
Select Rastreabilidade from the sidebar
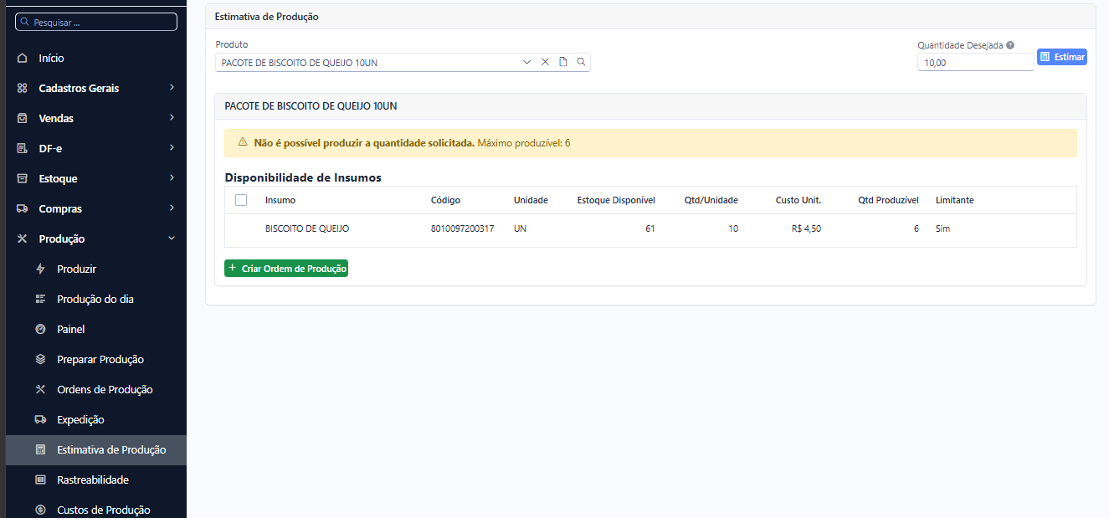tap(93, 480)
